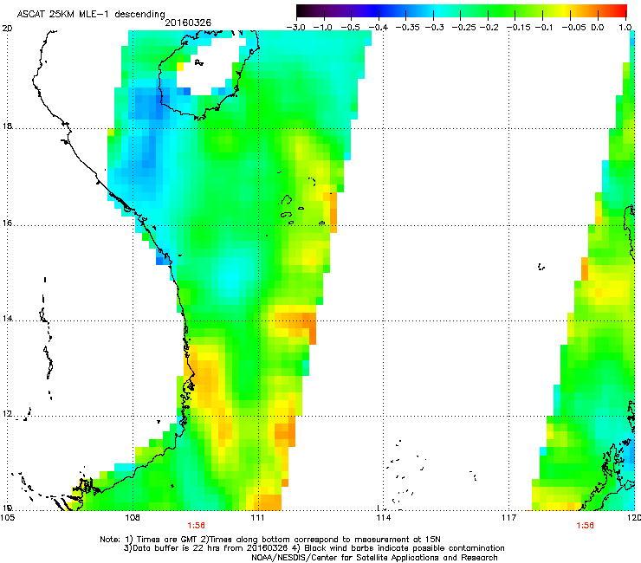Viewport: 641px width, 563px height.
Task: Click the 105 longitude axis label
Action: 8,518
